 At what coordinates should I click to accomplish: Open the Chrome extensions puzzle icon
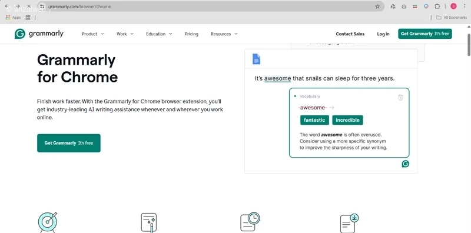[437, 6]
